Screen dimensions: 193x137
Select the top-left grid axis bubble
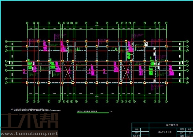pos(27,22)
